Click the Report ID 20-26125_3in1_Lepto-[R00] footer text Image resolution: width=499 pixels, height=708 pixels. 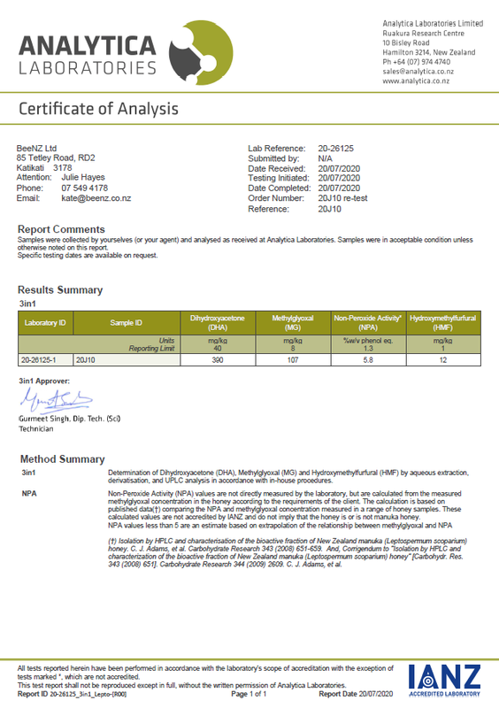(x=73, y=694)
